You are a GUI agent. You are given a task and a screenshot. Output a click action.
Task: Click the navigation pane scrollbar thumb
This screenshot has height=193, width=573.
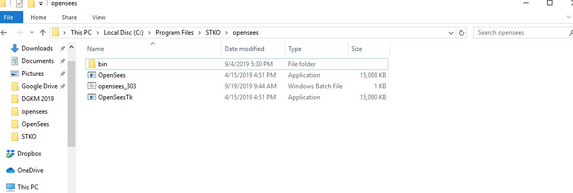(x=71, y=104)
